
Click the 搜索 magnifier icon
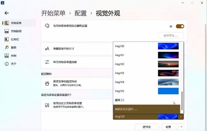click(7, 47)
